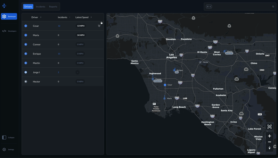Toggle Maria's status indicator

coord(26,35)
